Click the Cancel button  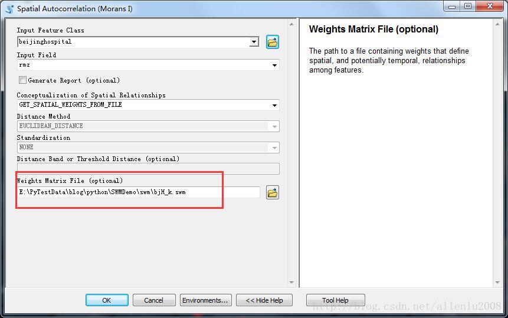[154, 300]
